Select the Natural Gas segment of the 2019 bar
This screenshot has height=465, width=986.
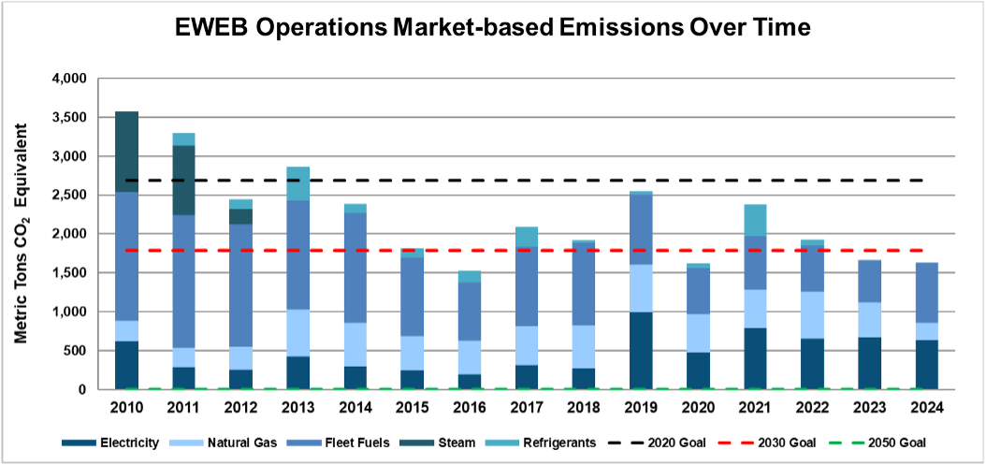(641, 288)
